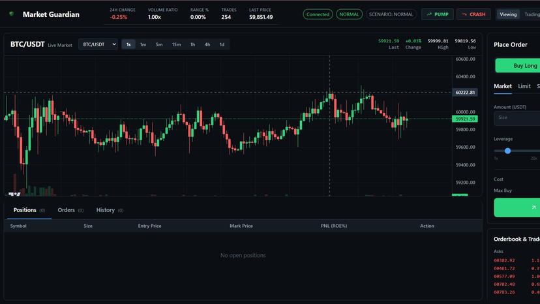Click the Leverage slider handle

point(507,151)
